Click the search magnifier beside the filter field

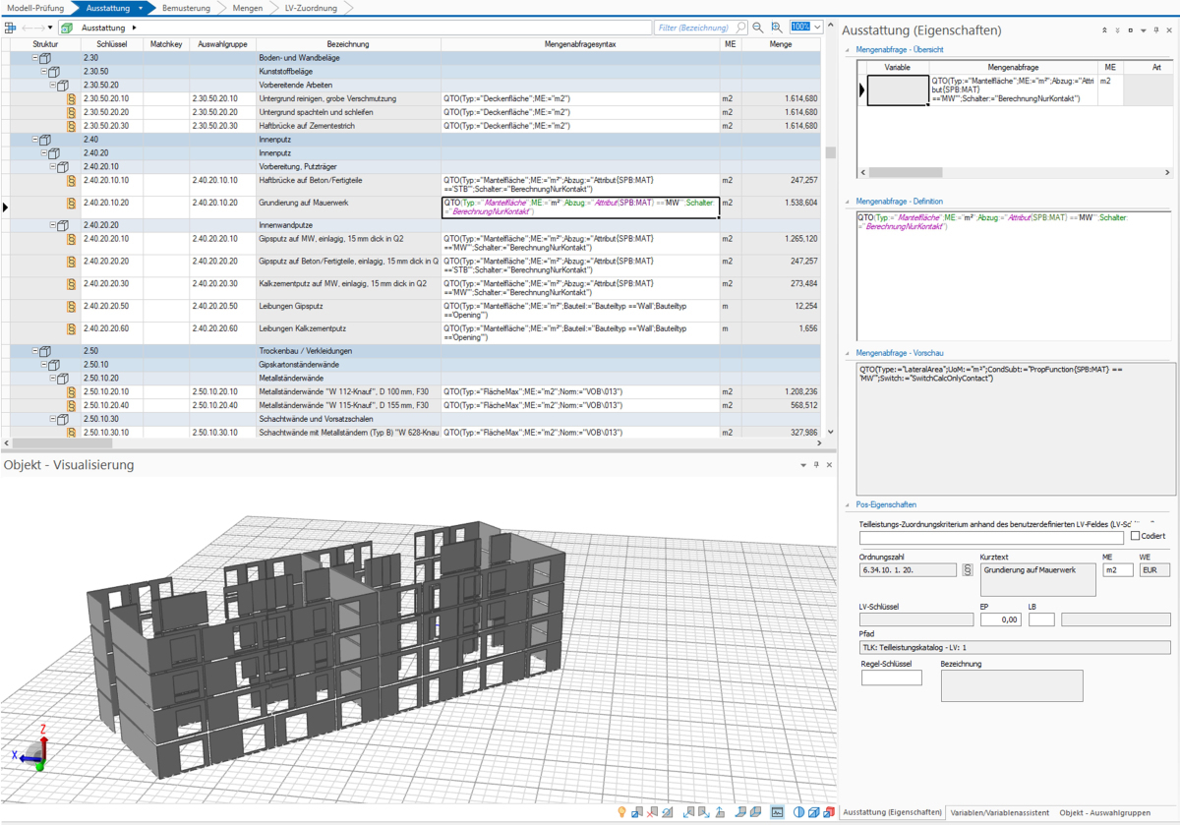741,28
